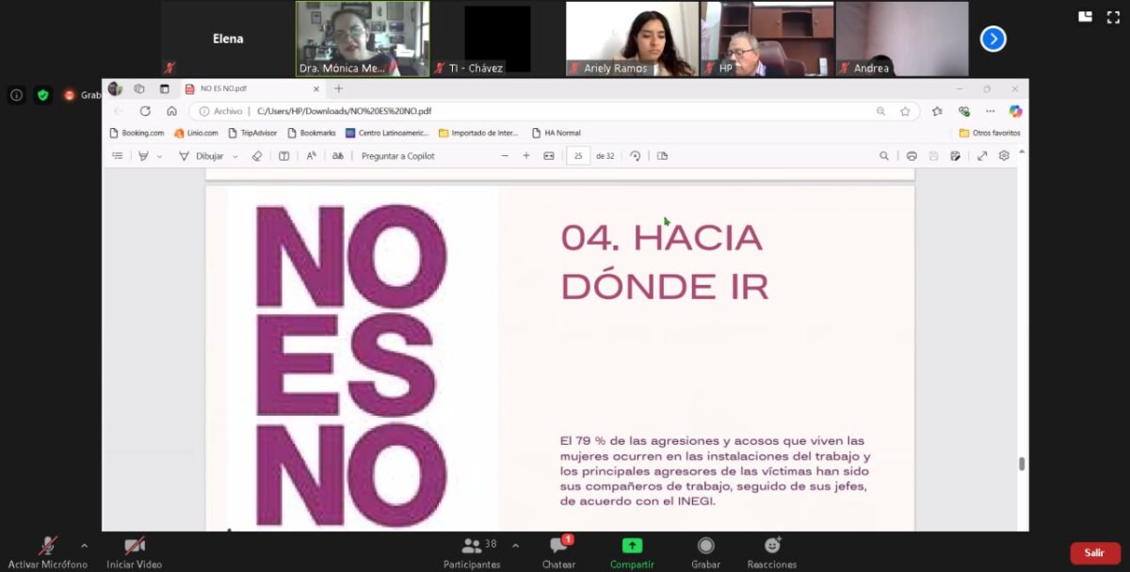Zoom in with the plus icon
1130x572 pixels.
[x=526, y=156]
